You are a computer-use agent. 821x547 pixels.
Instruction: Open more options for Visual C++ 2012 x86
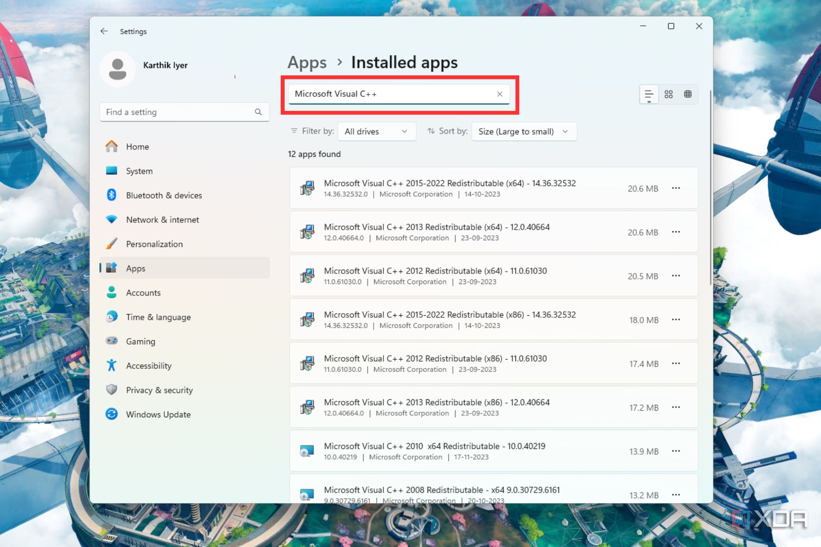676,363
